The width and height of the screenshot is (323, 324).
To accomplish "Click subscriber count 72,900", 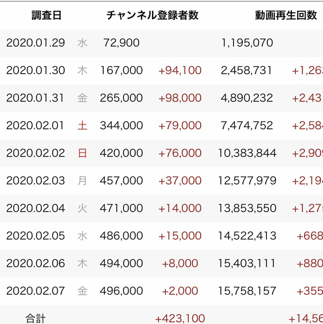I will click(x=121, y=43).
